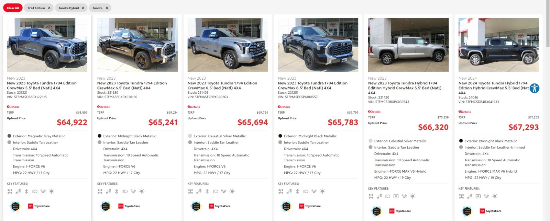Remove the Tundra filter chip
Viewport: 550px width, 221px height.
107,8
